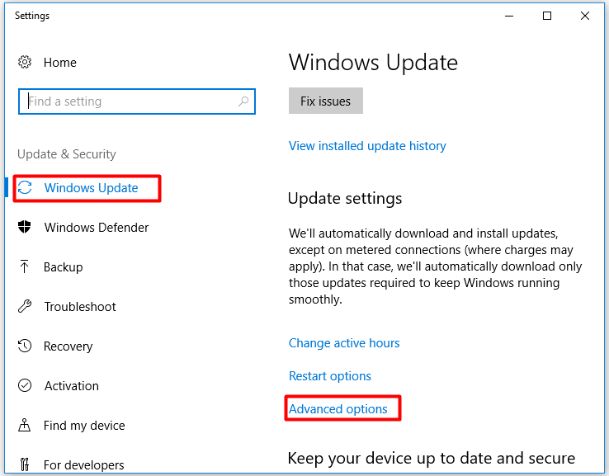Image resolution: width=609 pixels, height=476 pixels.
Task: Click the Update settings heading
Action: [345, 198]
